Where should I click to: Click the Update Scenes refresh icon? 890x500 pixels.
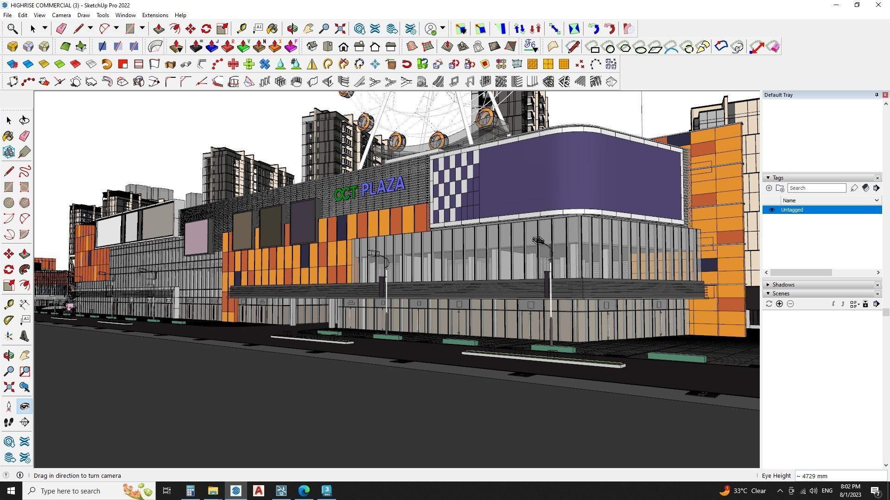click(x=769, y=304)
